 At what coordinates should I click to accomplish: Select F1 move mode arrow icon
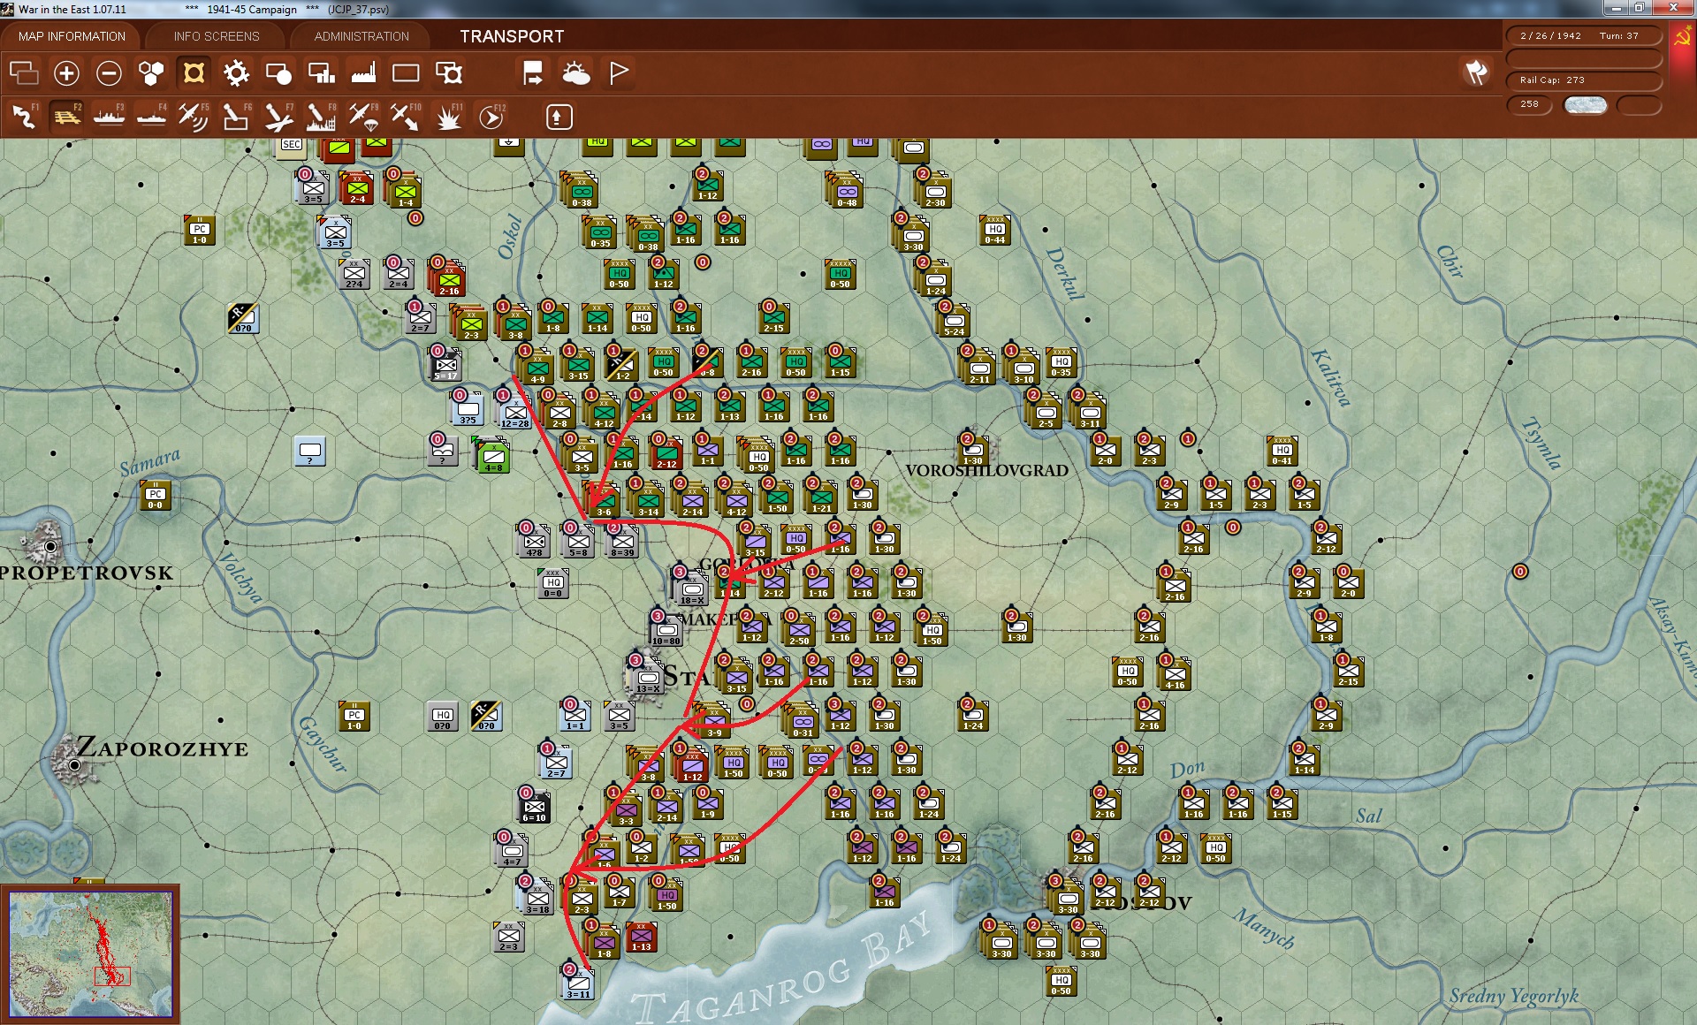pos(24,117)
